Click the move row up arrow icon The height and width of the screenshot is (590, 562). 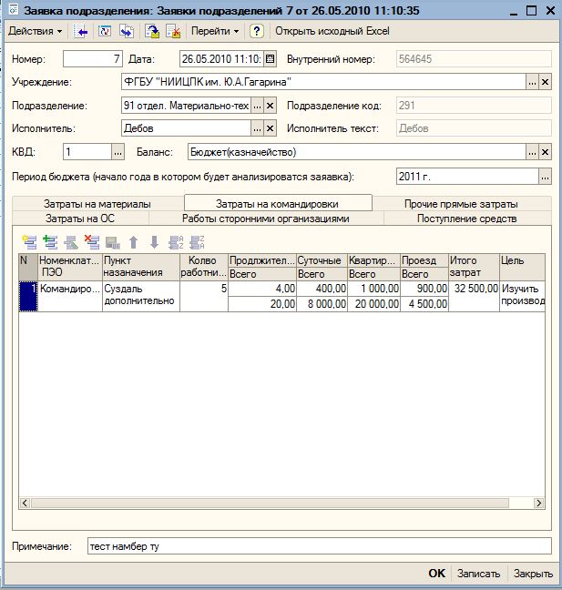pos(133,242)
